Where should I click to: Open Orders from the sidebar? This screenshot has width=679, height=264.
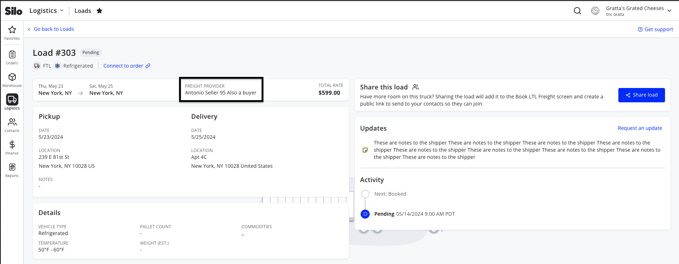[x=12, y=58]
